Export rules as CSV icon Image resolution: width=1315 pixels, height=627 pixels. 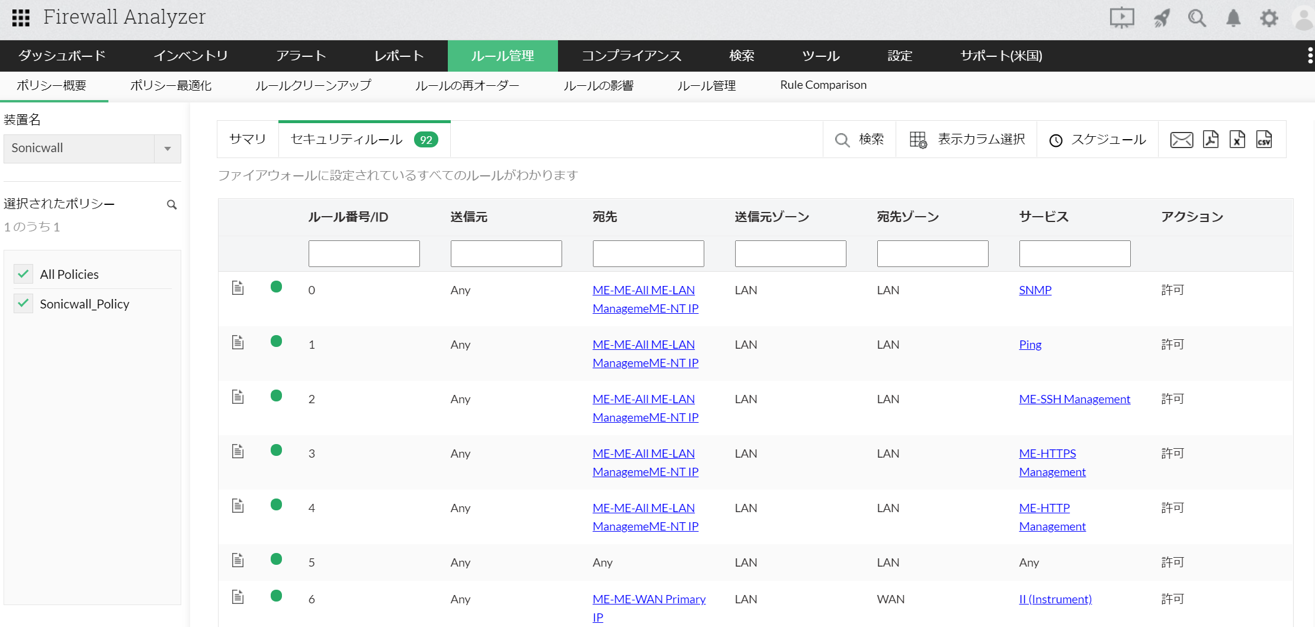[x=1263, y=140]
